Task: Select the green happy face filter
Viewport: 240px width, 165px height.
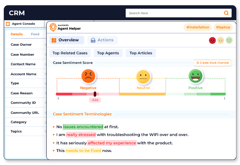Action: click(229, 40)
